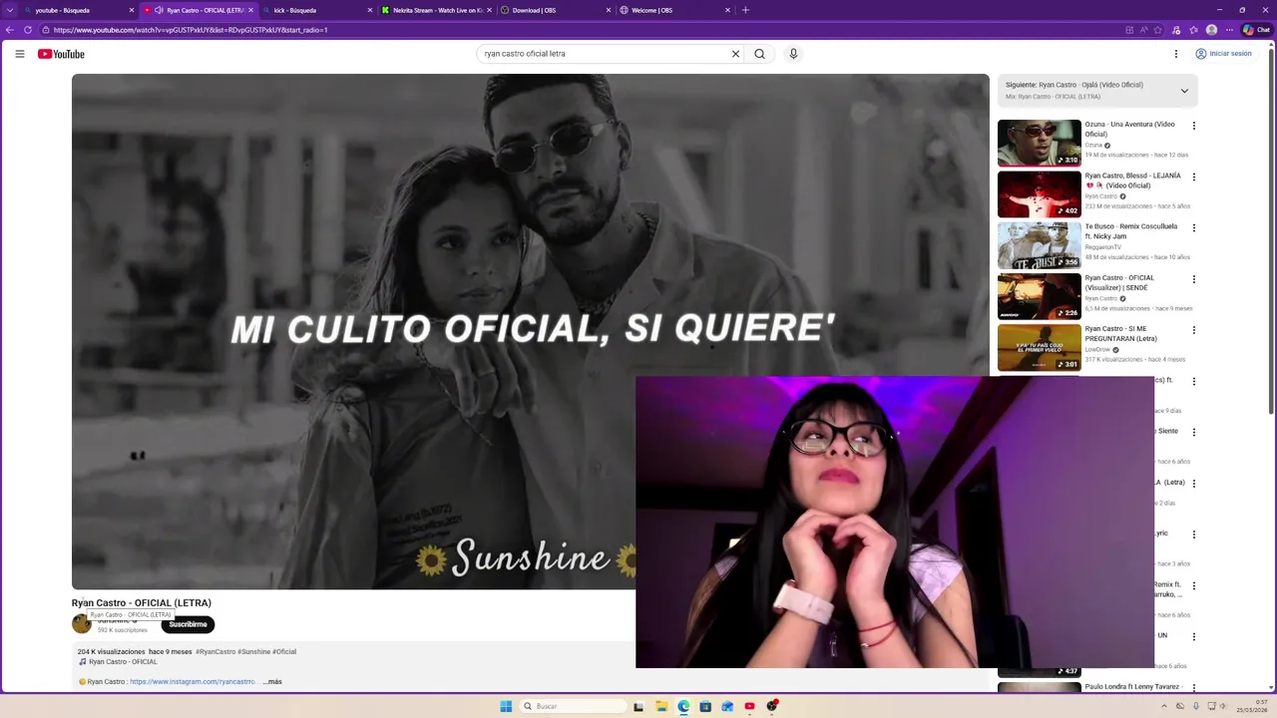
Task: Reload the current page
Action: pyautogui.click(x=28, y=30)
